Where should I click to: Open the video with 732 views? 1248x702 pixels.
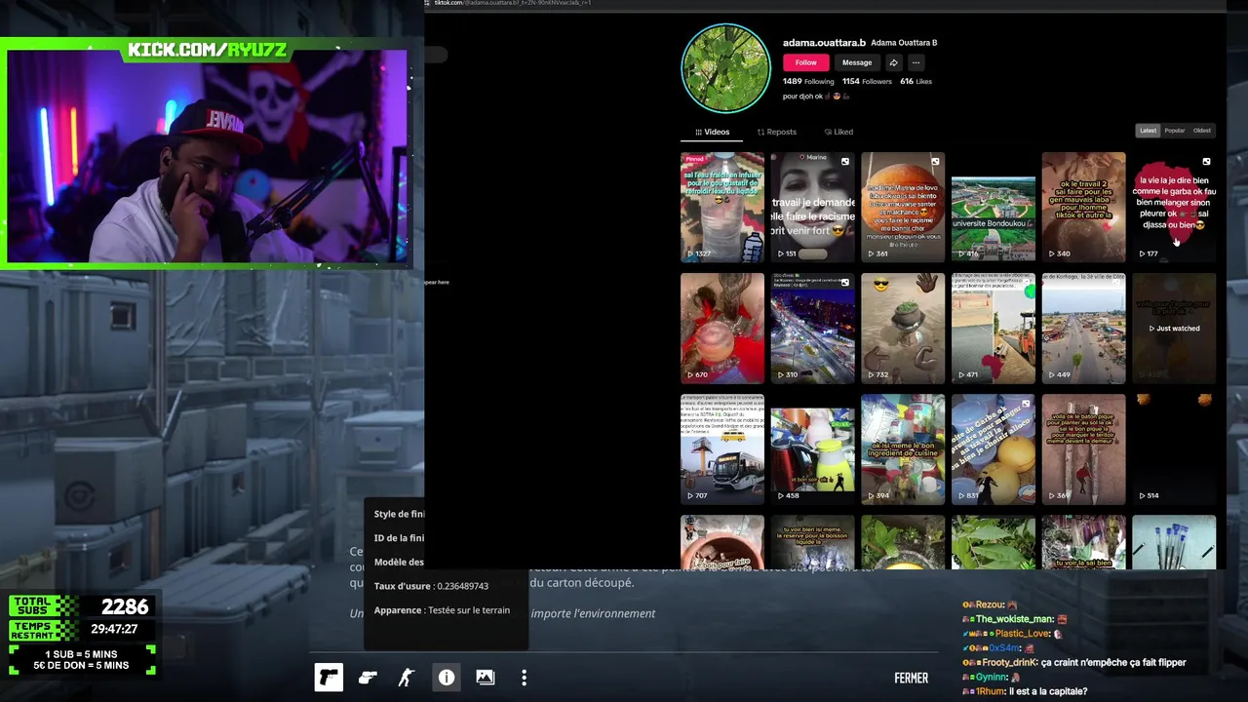903,328
